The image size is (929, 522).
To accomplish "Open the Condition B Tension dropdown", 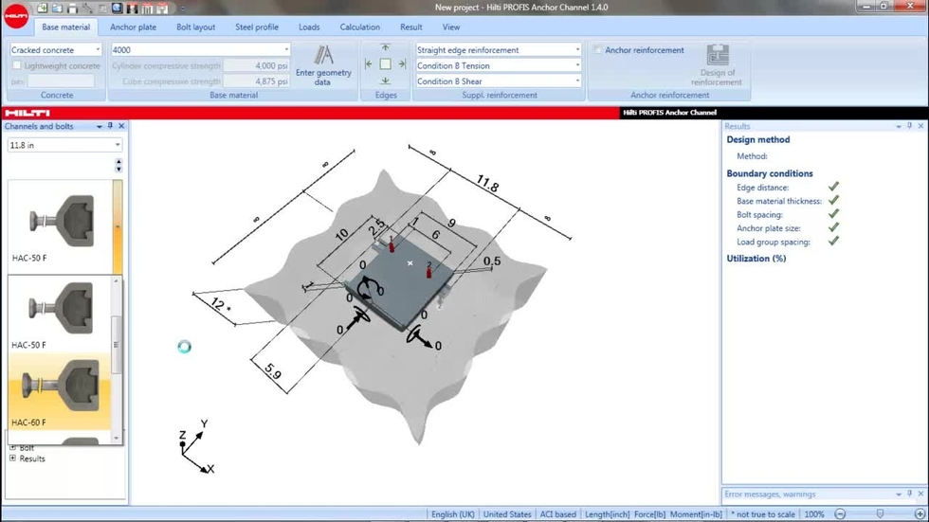I will (x=498, y=65).
